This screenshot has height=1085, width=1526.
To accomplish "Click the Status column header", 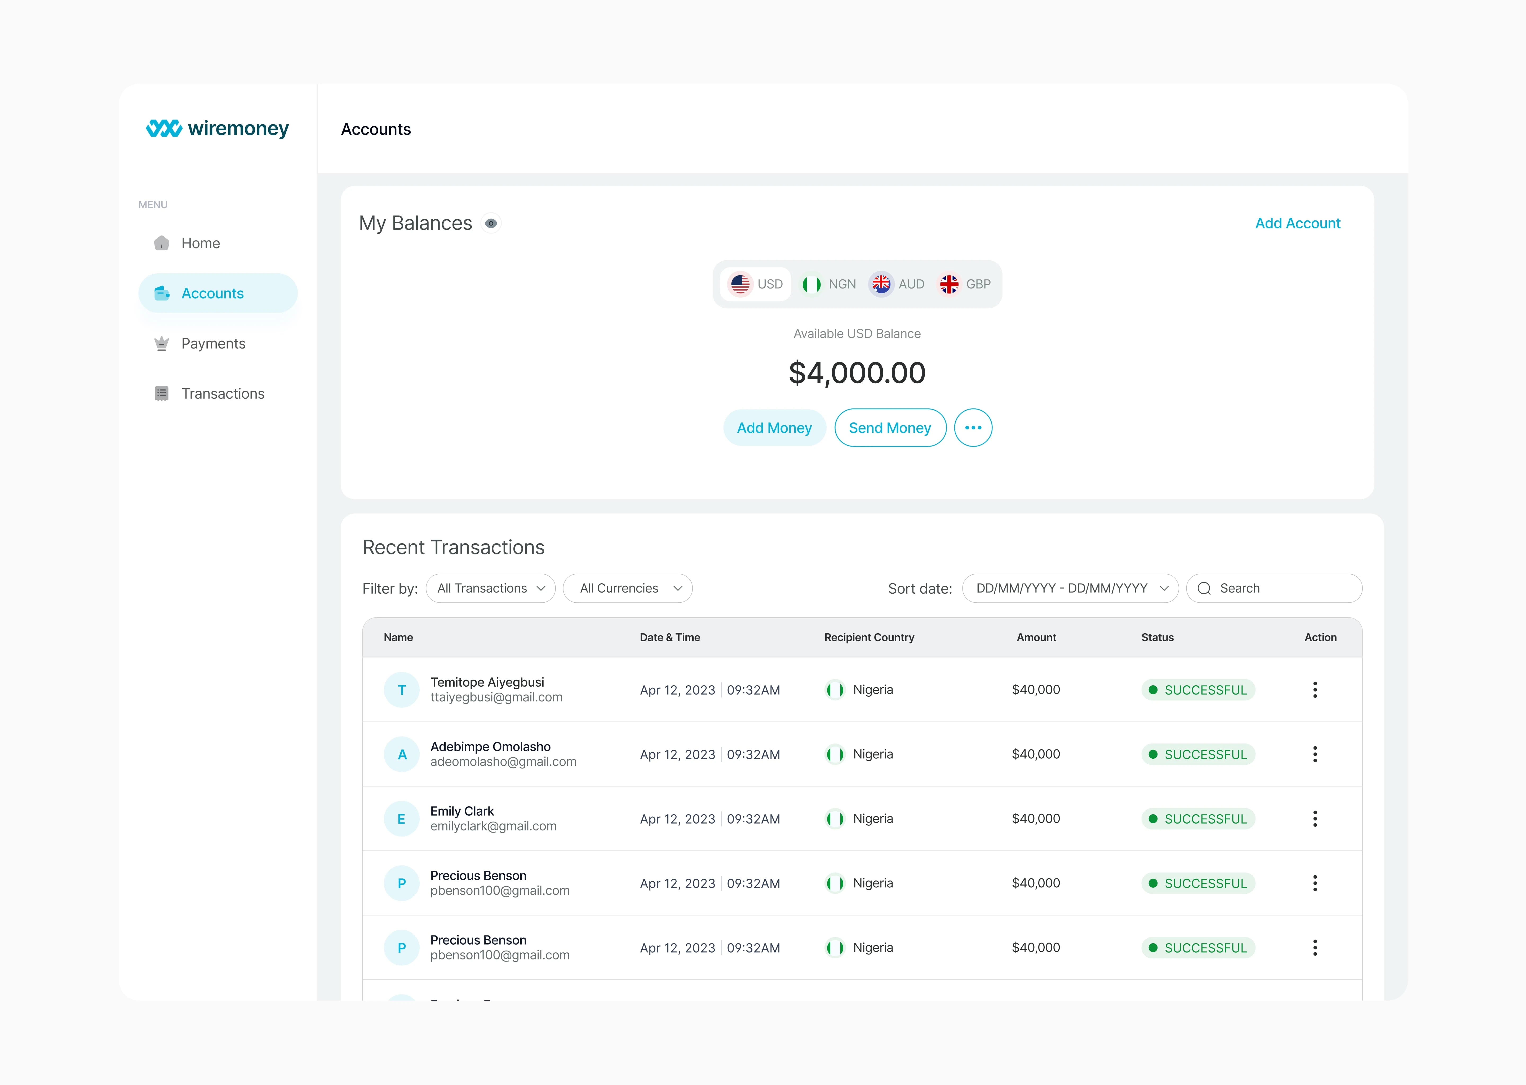I will (x=1157, y=637).
